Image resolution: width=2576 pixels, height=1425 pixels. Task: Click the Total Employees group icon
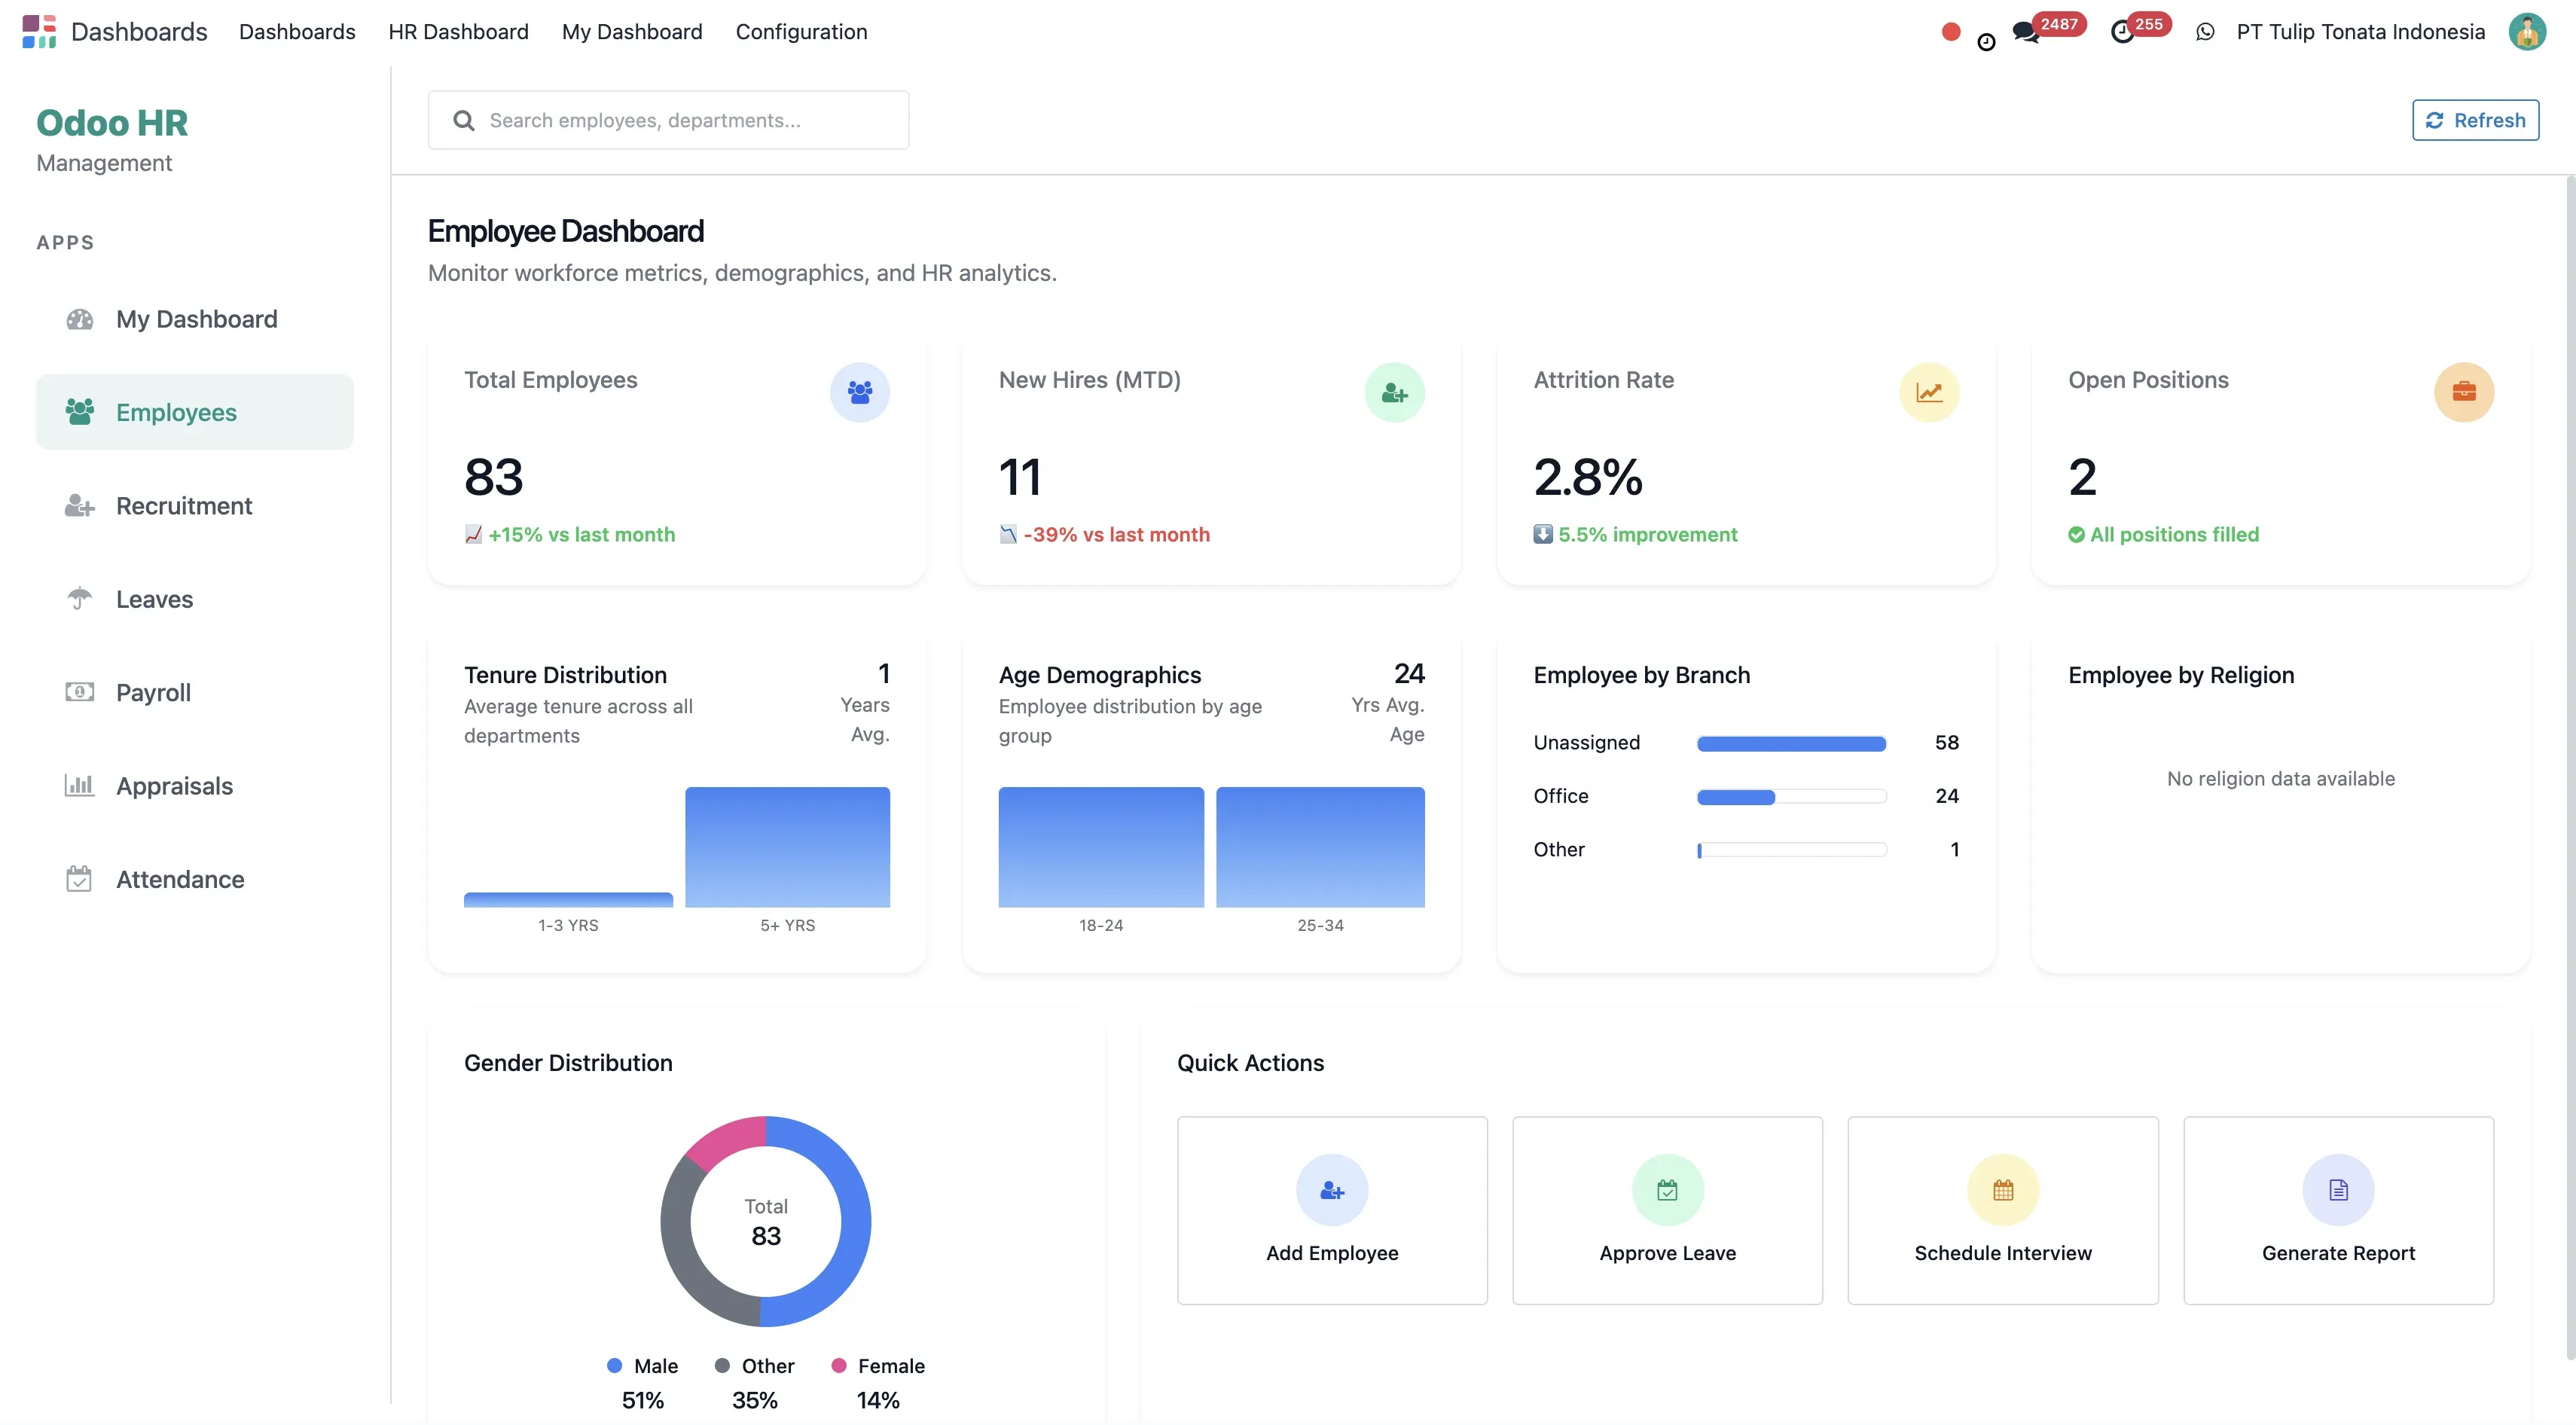tap(859, 392)
